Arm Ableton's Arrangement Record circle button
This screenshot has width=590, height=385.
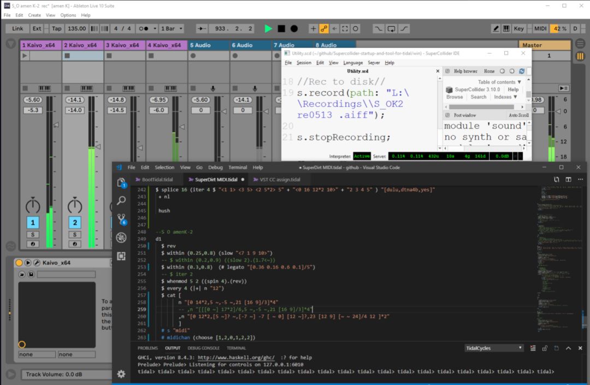294,28
